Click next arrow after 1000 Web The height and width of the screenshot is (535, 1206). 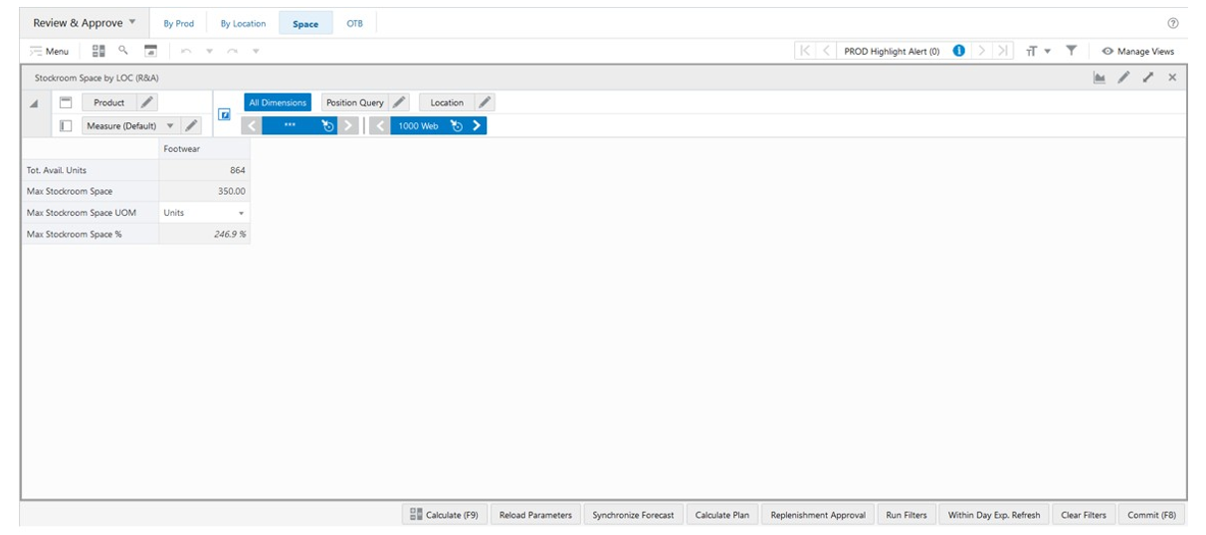[477, 126]
